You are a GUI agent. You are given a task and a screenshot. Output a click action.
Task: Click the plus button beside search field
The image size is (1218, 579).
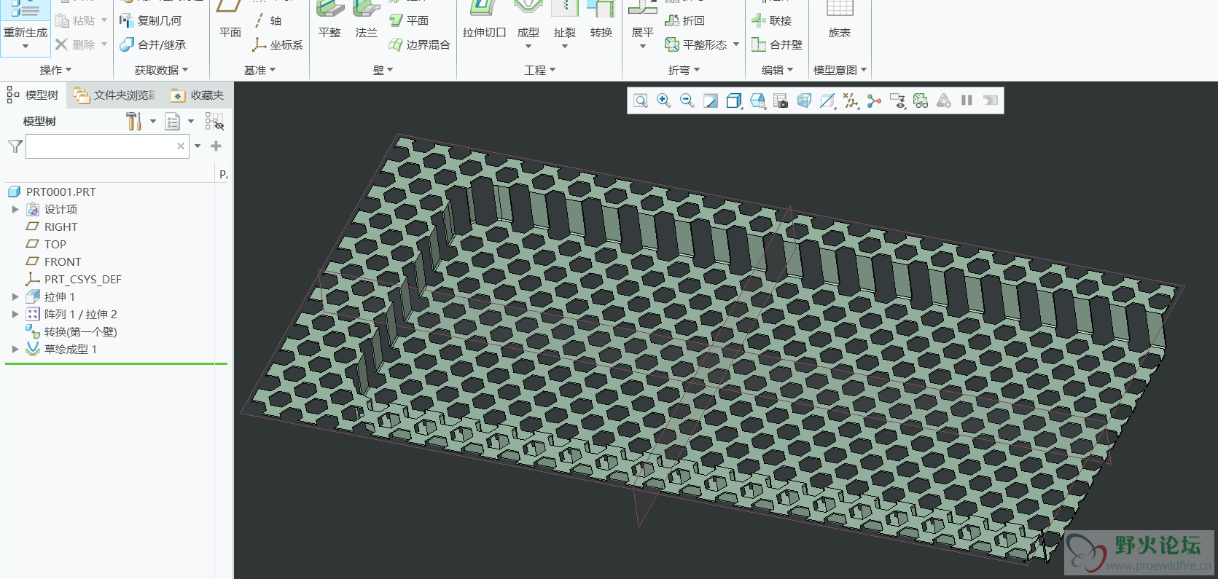pos(216,146)
